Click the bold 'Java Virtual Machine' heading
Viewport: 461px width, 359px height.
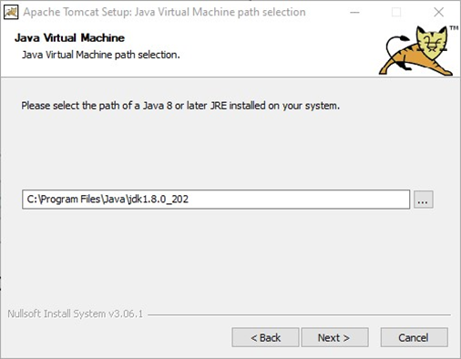(69, 38)
